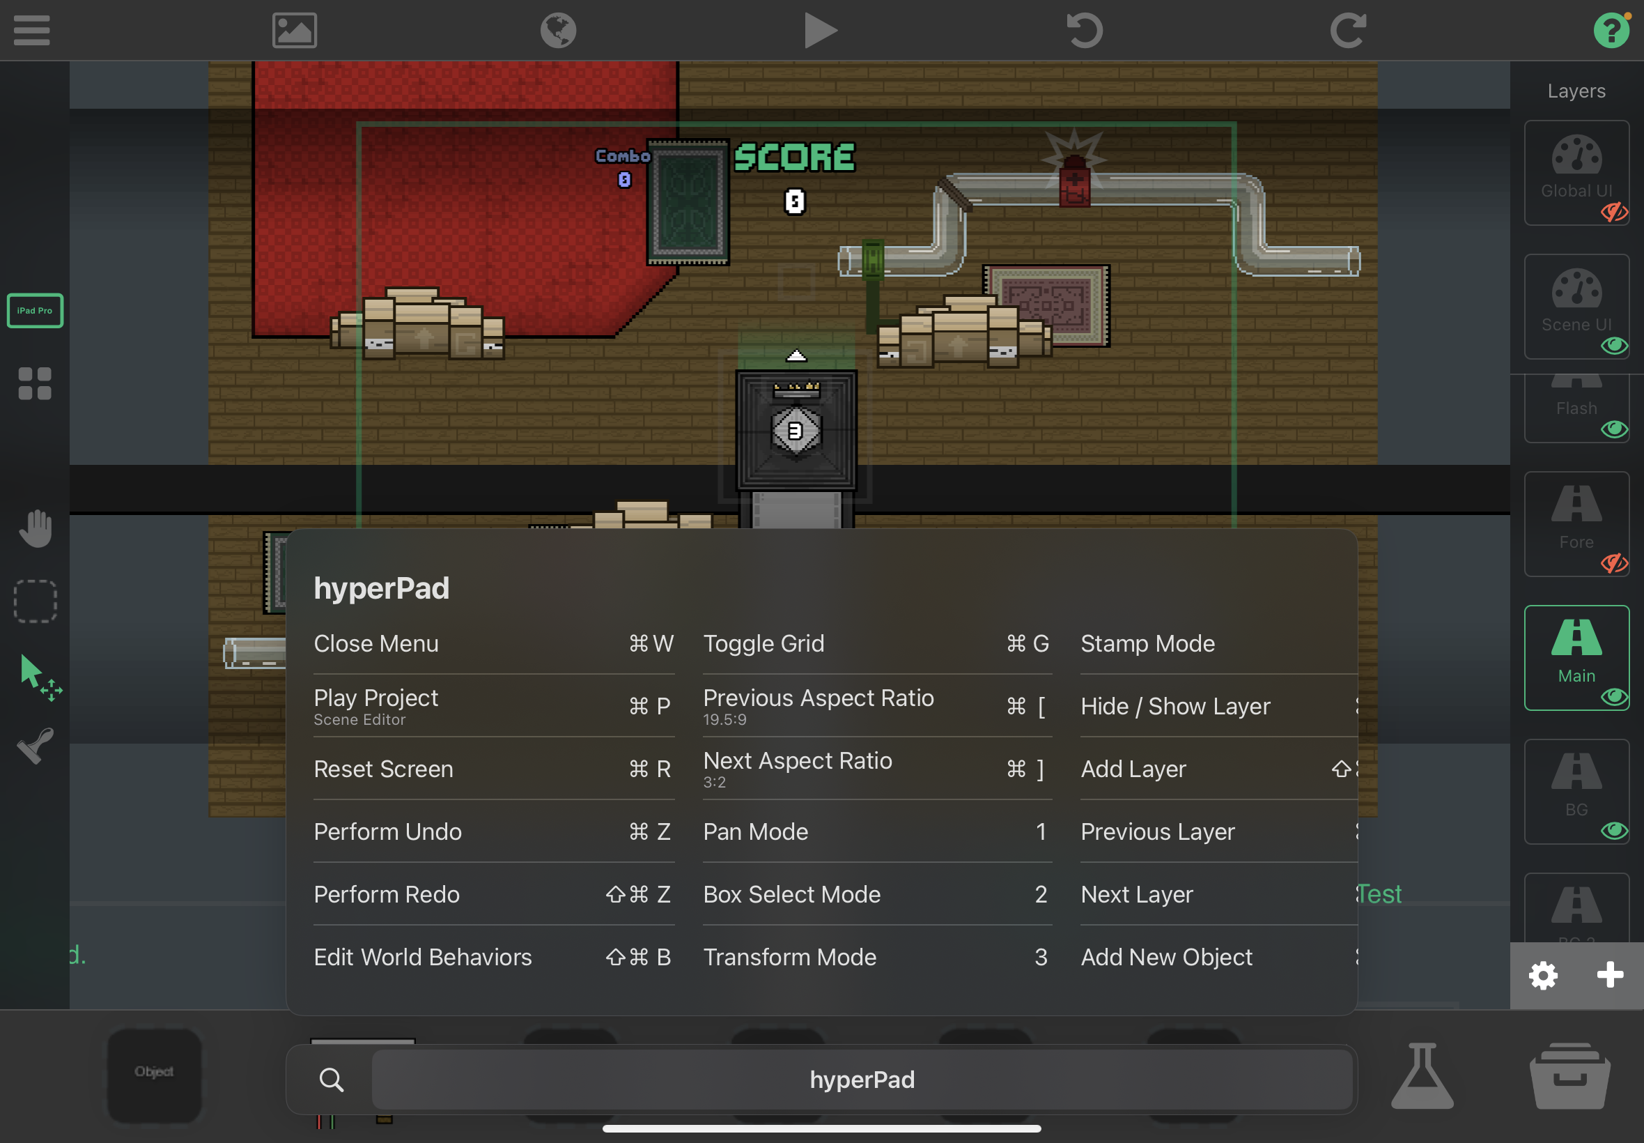The height and width of the screenshot is (1143, 1644).
Task: Open the green help question mark
Action: tap(1611, 30)
